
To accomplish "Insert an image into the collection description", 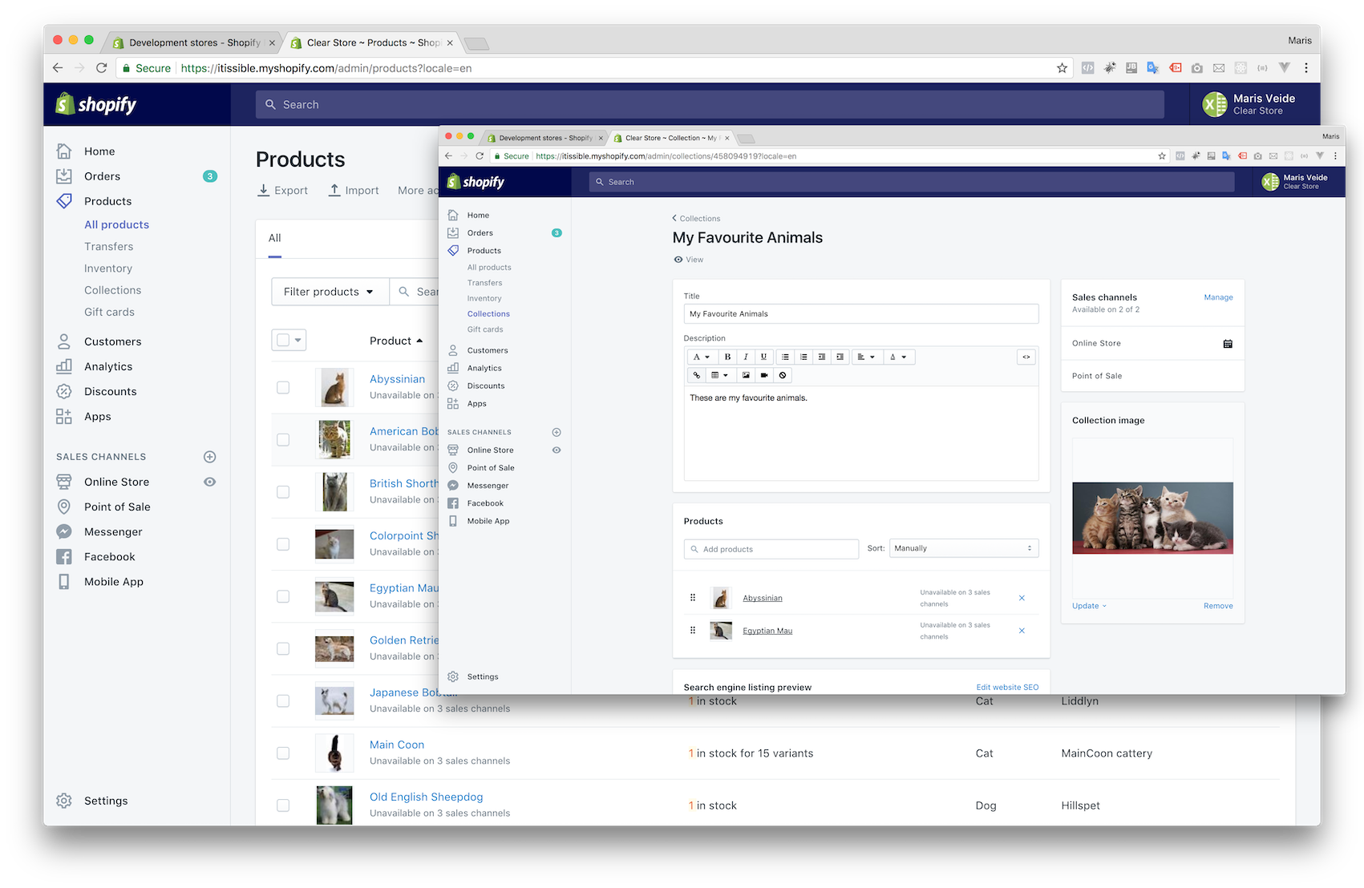I will tap(747, 375).
